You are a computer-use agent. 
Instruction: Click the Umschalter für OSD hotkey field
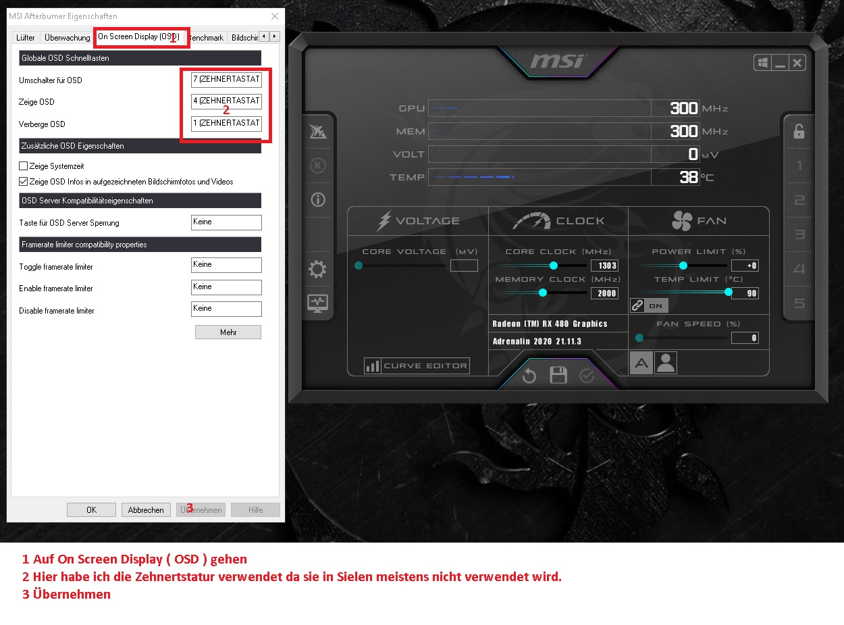(x=226, y=80)
